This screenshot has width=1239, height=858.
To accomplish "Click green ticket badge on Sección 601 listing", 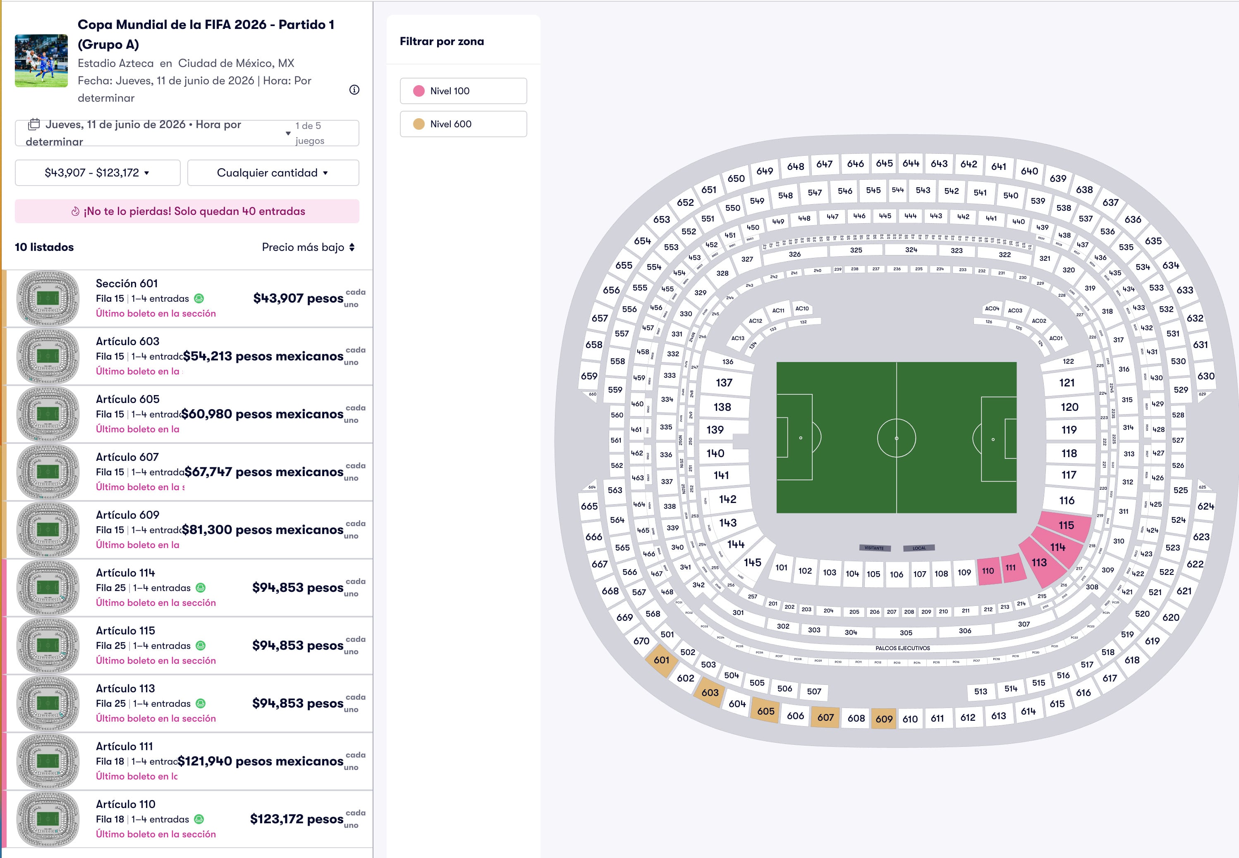I will coord(199,298).
